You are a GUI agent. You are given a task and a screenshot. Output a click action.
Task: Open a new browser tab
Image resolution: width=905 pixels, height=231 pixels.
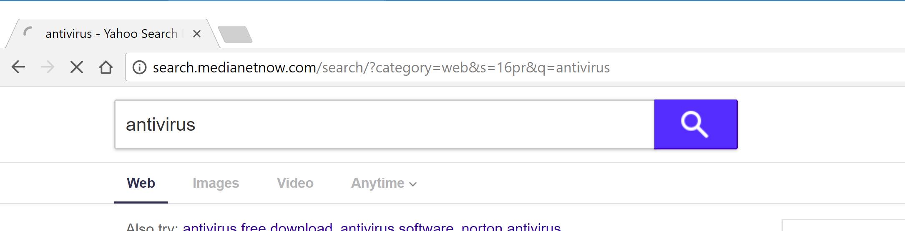point(235,34)
